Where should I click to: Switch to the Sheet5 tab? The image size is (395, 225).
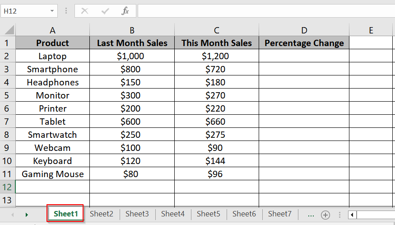click(x=208, y=214)
